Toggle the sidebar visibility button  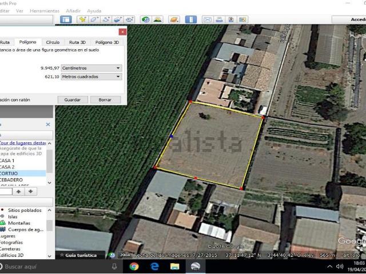66,19
